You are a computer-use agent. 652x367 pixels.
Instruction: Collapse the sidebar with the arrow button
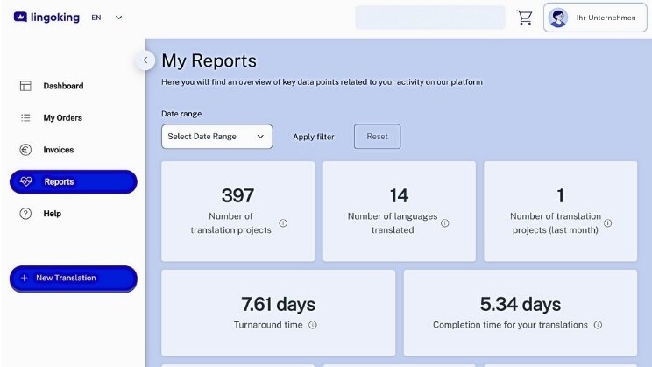tap(145, 60)
